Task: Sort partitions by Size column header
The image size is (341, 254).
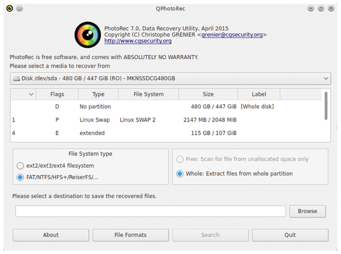Action: [x=208, y=94]
